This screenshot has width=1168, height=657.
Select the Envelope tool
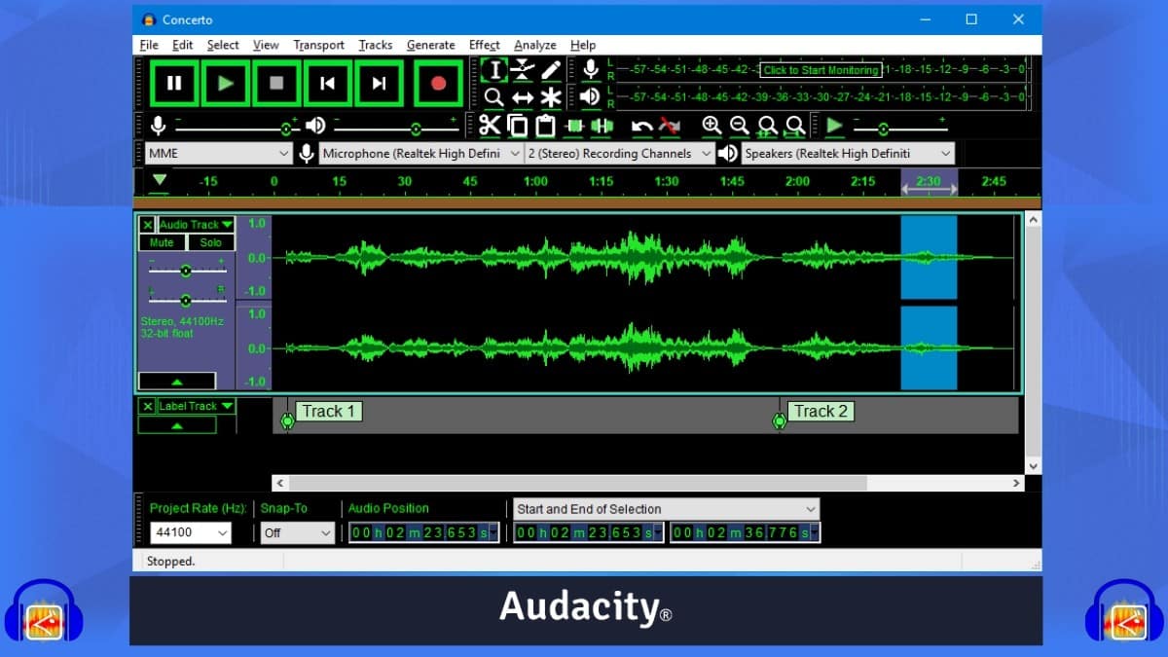522,69
